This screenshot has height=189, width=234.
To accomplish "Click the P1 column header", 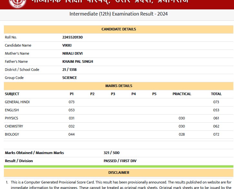I will click(x=72, y=94).
